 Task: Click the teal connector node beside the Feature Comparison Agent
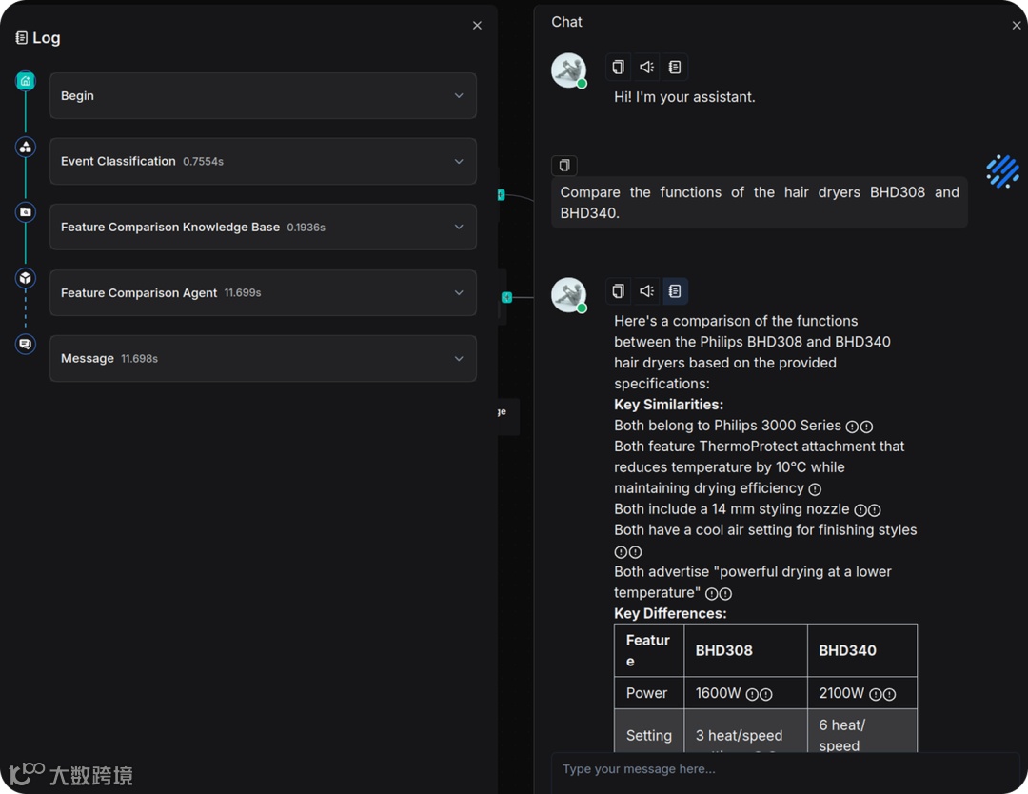click(x=506, y=298)
